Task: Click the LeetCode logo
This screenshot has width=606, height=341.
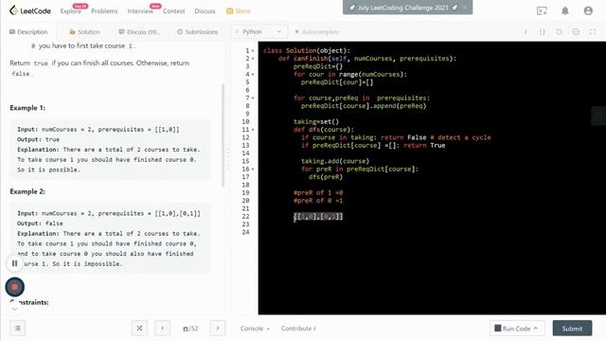Action: coord(30,10)
